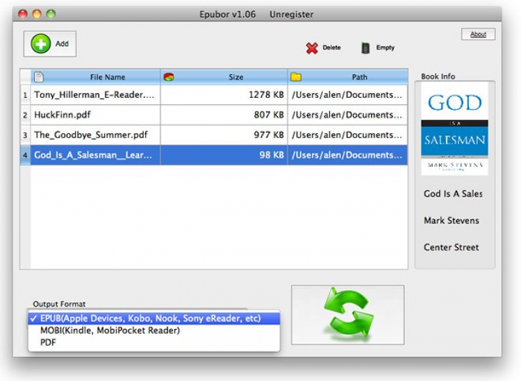Click the 98 KB size cell
The image size is (521, 381).
(x=224, y=155)
